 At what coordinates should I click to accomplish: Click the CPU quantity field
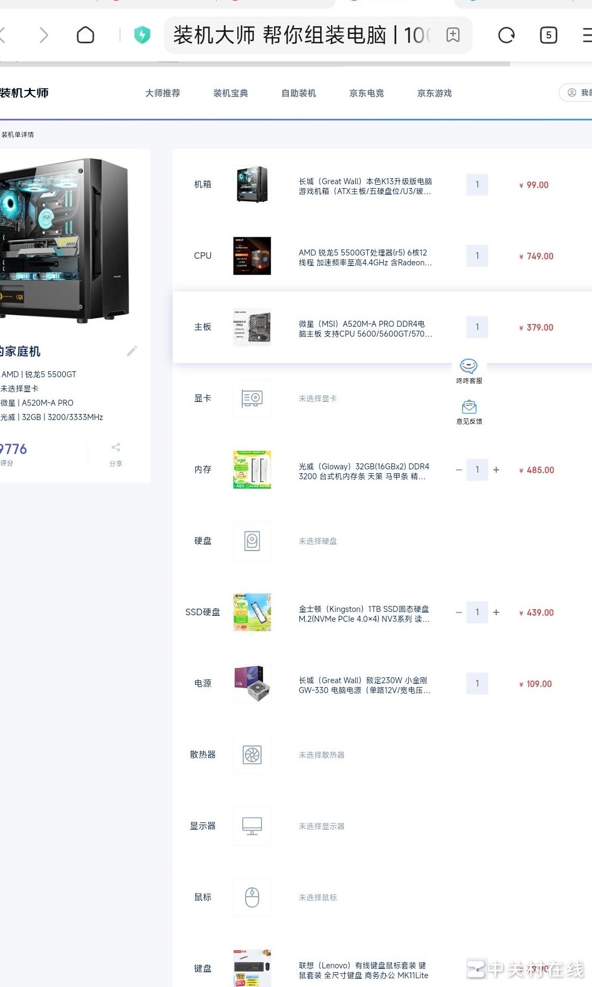click(x=477, y=256)
